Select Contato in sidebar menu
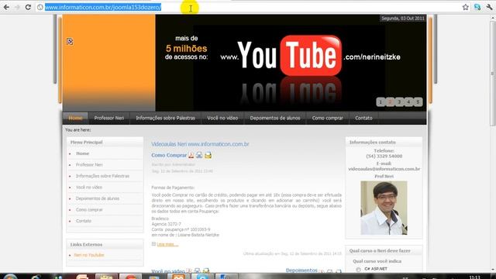 click(84, 221)
